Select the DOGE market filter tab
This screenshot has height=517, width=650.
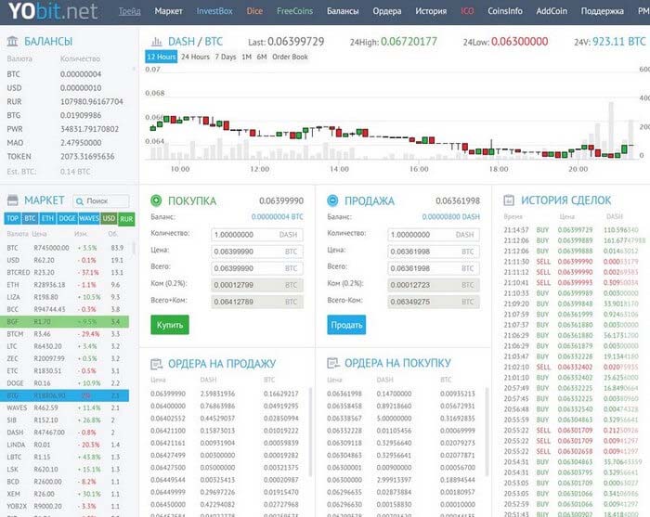click(67, 219)
